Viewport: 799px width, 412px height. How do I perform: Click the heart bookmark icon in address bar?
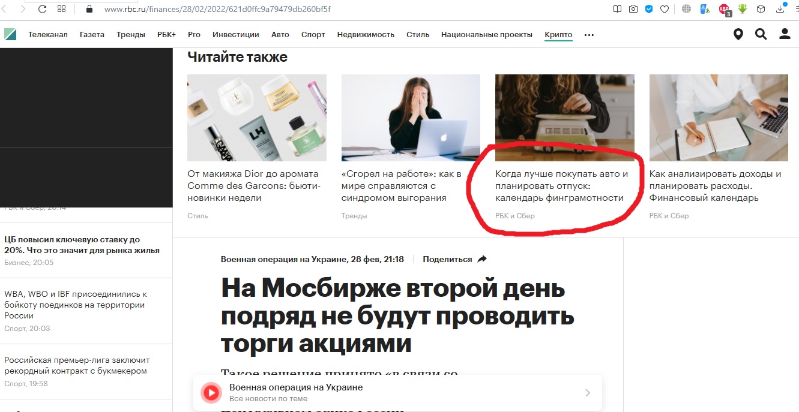click(665, 9)
